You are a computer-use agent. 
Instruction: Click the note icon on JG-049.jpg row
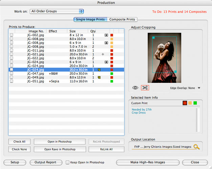[99, 77]
